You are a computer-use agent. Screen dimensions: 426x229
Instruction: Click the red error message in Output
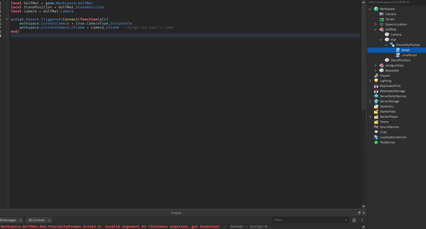click(110, 227)
